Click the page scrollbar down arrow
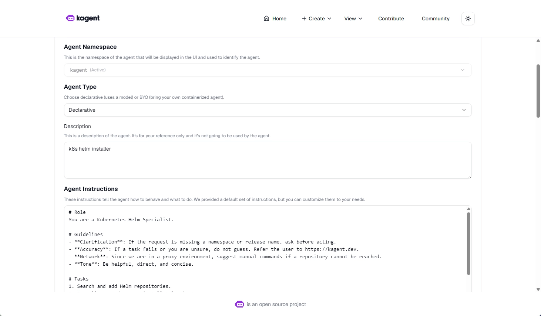The image size is (541, 316). (x=538, y=290)
